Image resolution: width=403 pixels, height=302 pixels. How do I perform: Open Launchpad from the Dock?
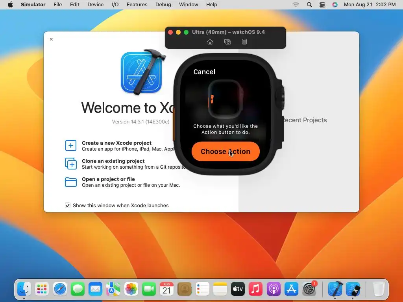(42, 289)
